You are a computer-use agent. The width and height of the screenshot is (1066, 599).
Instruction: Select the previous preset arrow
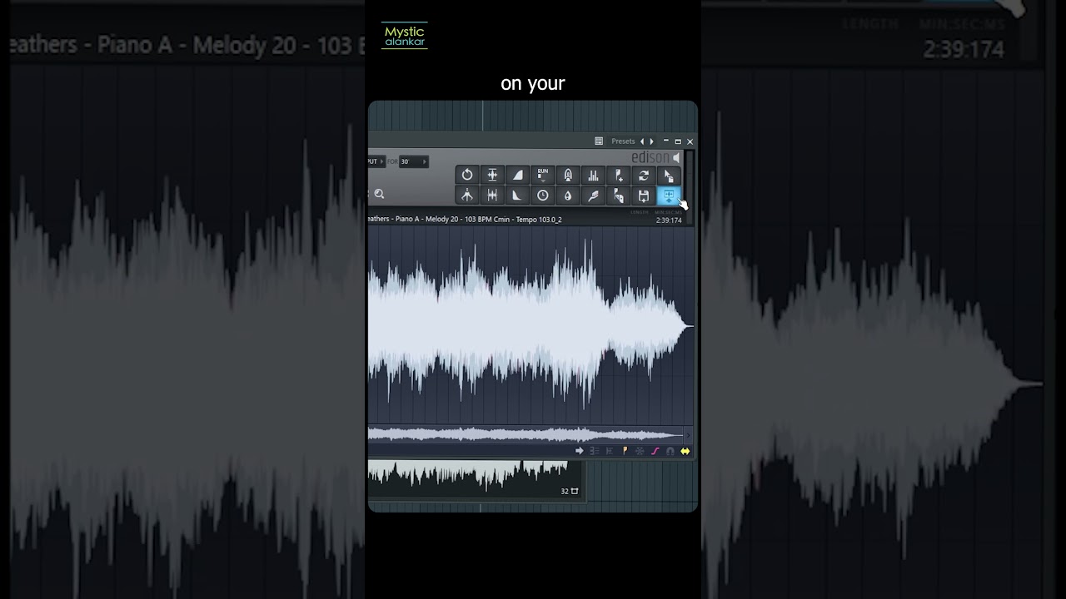[x=641, y=141]
